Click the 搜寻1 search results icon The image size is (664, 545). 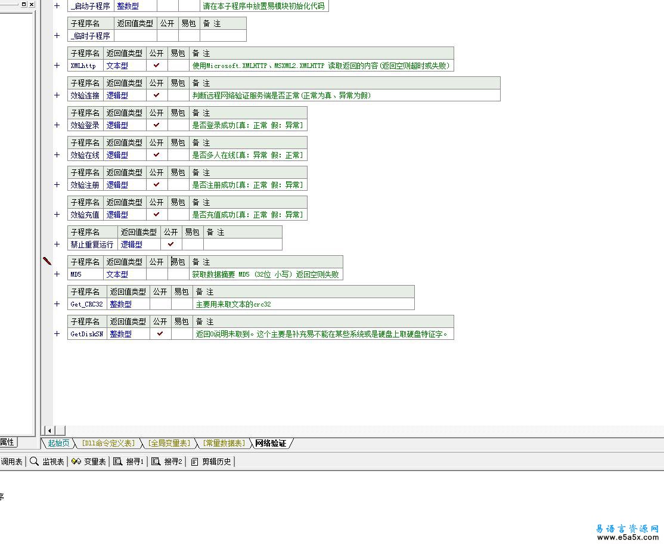(x=117, y=462)
